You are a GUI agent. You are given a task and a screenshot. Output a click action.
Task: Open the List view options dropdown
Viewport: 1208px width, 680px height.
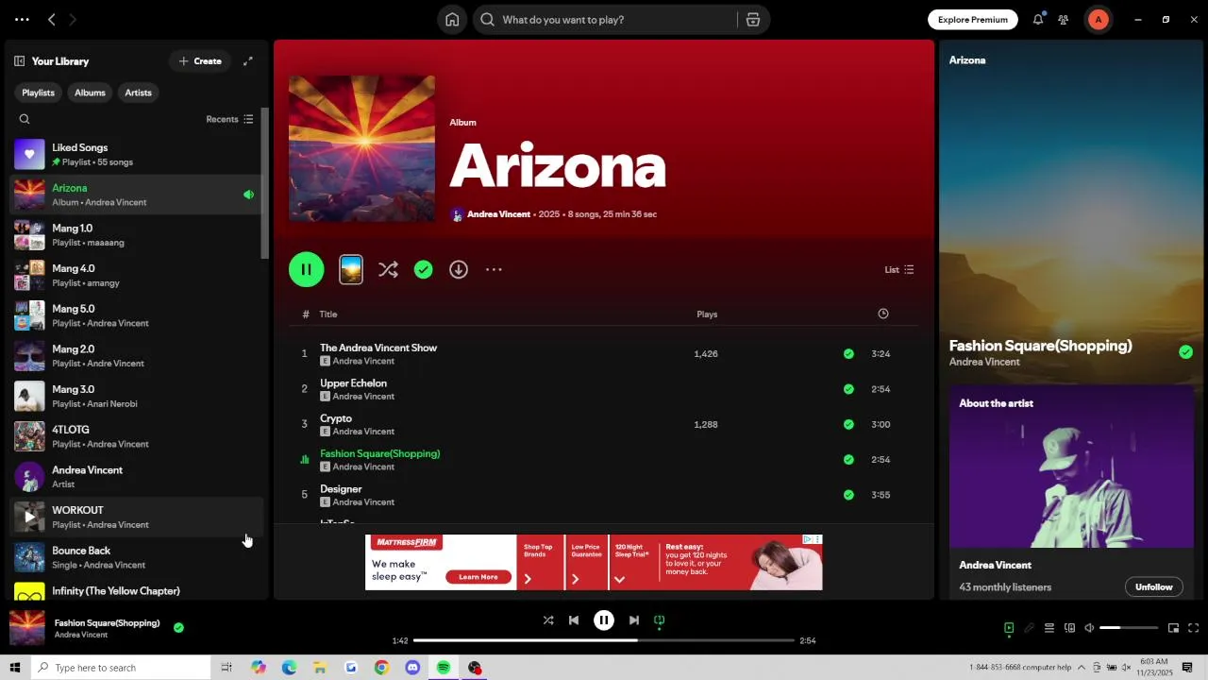(898, 270)
